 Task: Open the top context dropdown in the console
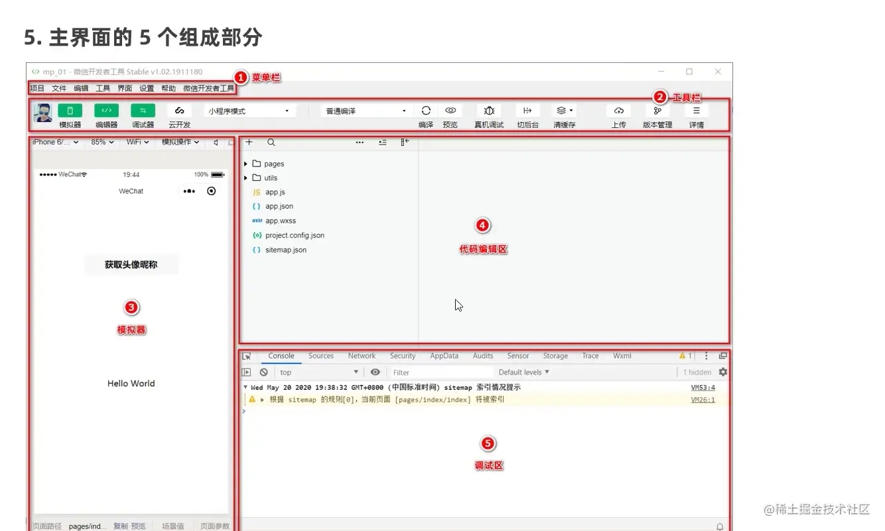click(x=319, y=373)
